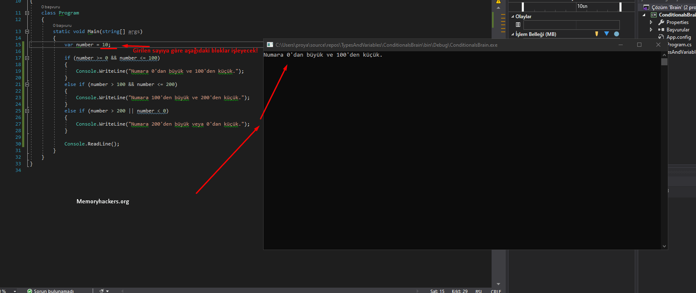Expand the Properties node

pyautogui.click(x=651, y=22)
